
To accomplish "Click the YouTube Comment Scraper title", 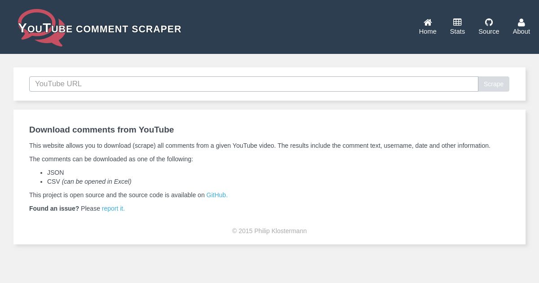I will click(100, 28).
